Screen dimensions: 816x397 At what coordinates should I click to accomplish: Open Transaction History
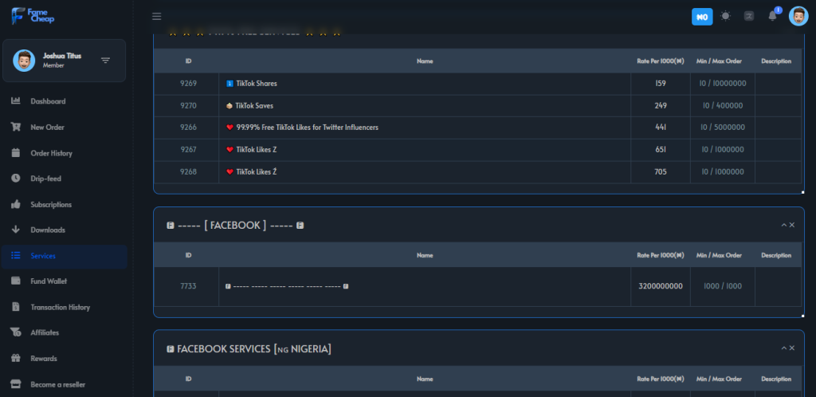click(61, 308)
